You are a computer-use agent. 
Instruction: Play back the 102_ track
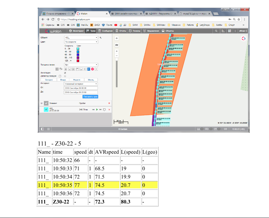pyautogui.click(x=97, y=109)
